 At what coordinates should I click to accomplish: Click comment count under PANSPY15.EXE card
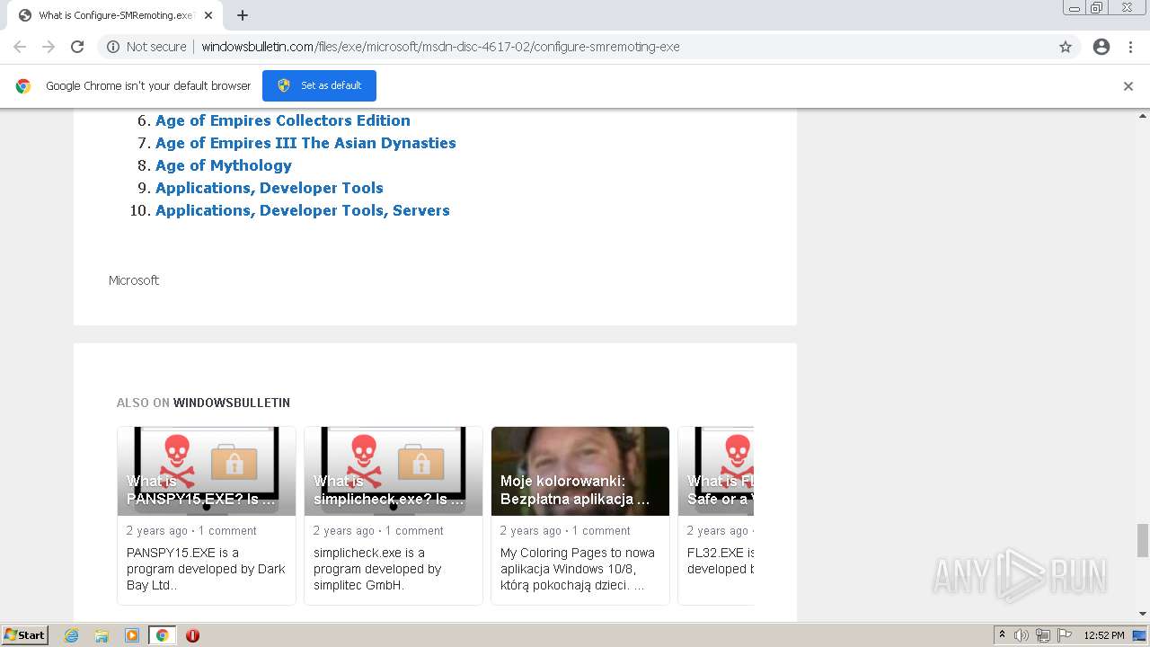coord(227,531)
